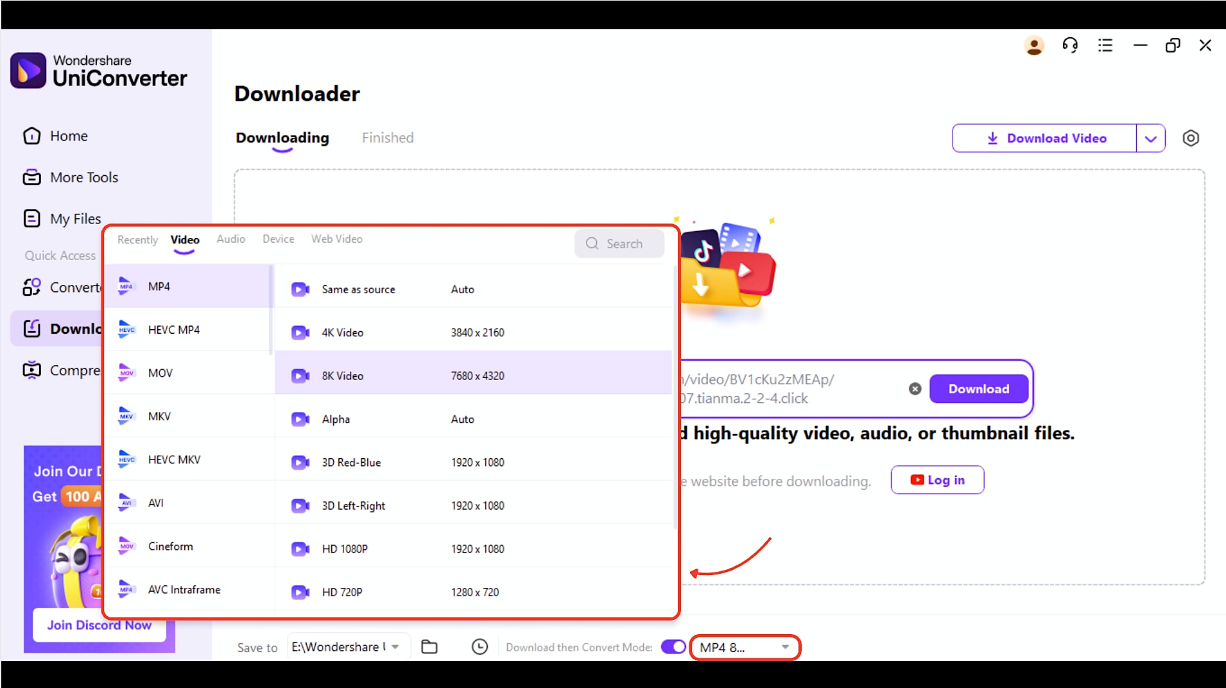Viewport: 1226px width, 688px height.
Task: Click the camera icon beside HD 1080P
Action: (300, 549)
